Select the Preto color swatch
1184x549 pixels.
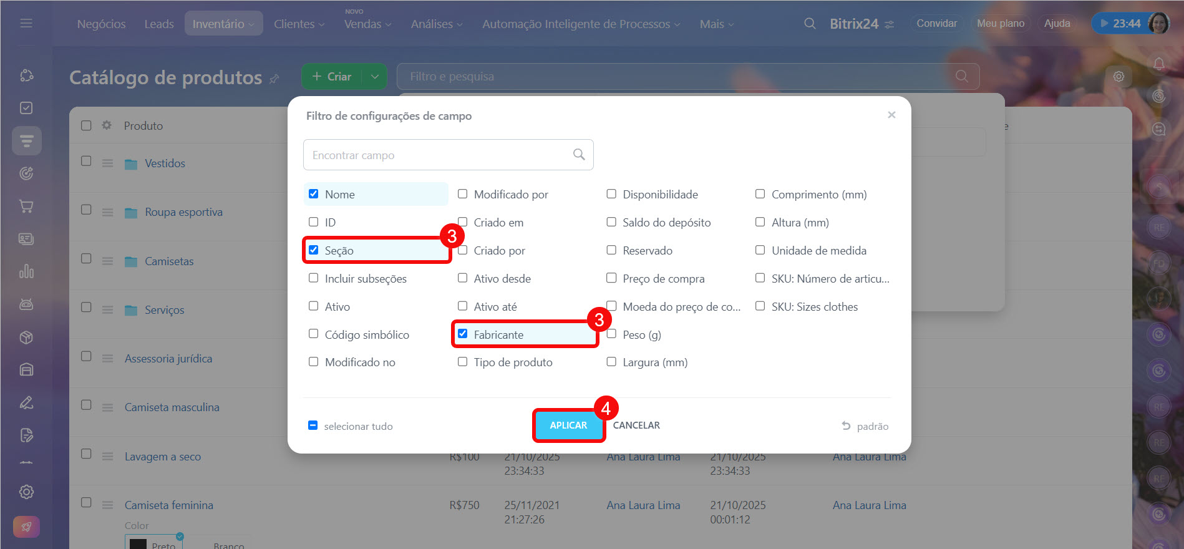(153, 543)
